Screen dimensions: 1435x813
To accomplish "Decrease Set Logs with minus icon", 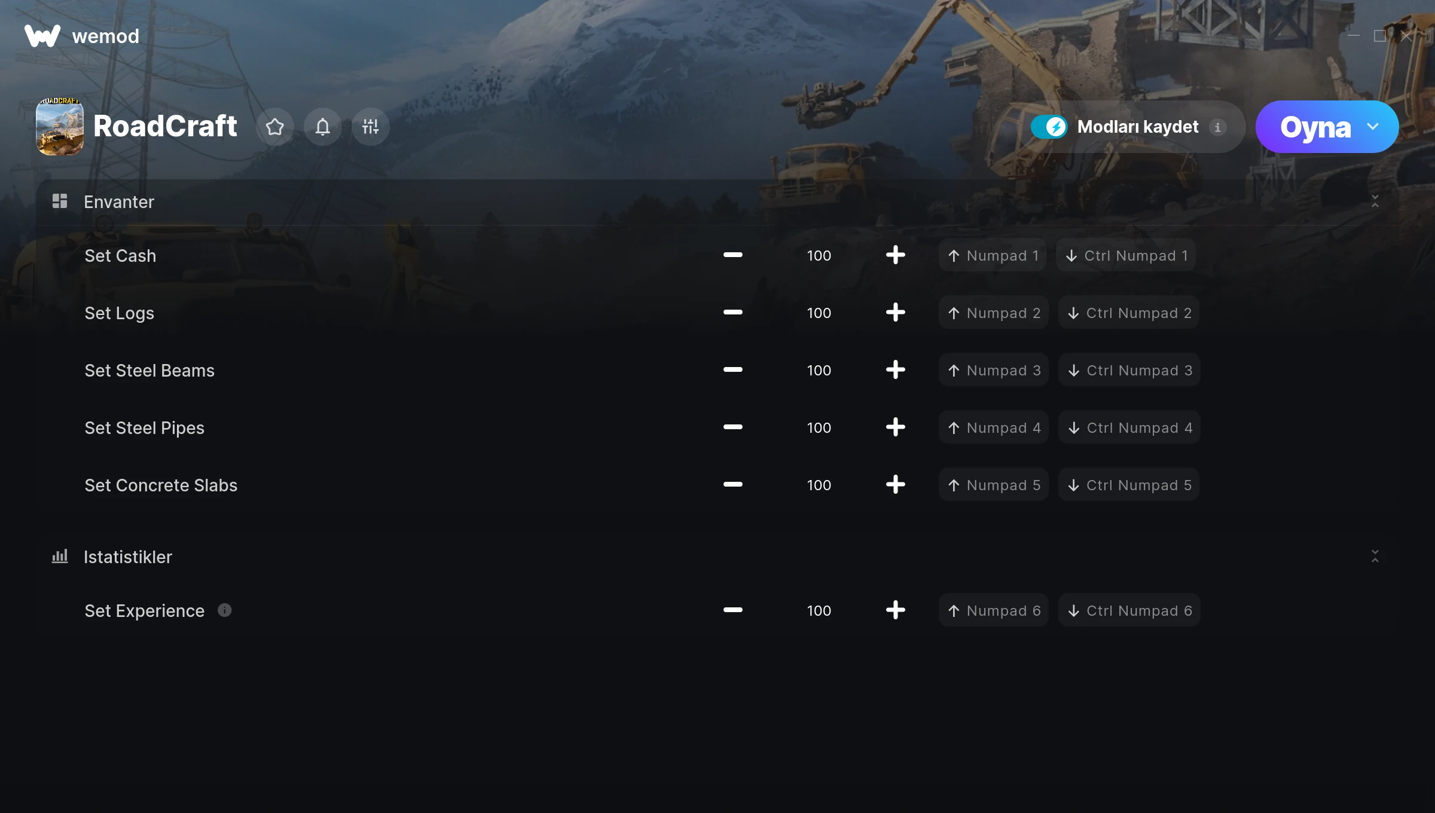I will click(733, 313).
